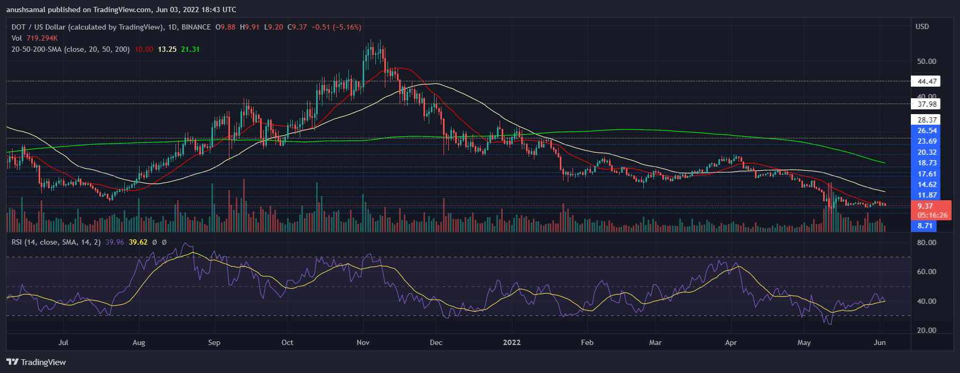
Task: Select the 28.37 white price label
Action: tap(927, 120)
